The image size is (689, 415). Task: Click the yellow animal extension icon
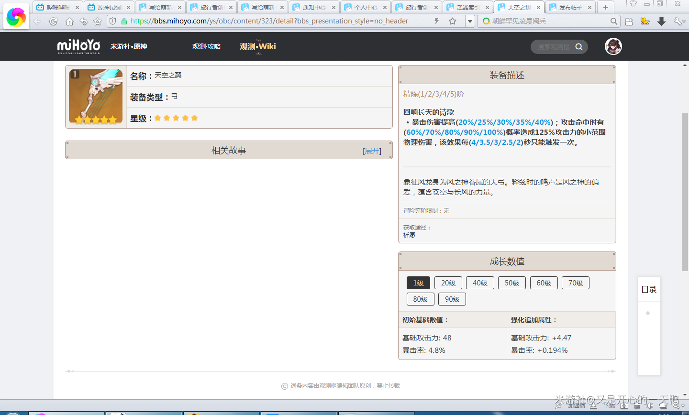645,21
